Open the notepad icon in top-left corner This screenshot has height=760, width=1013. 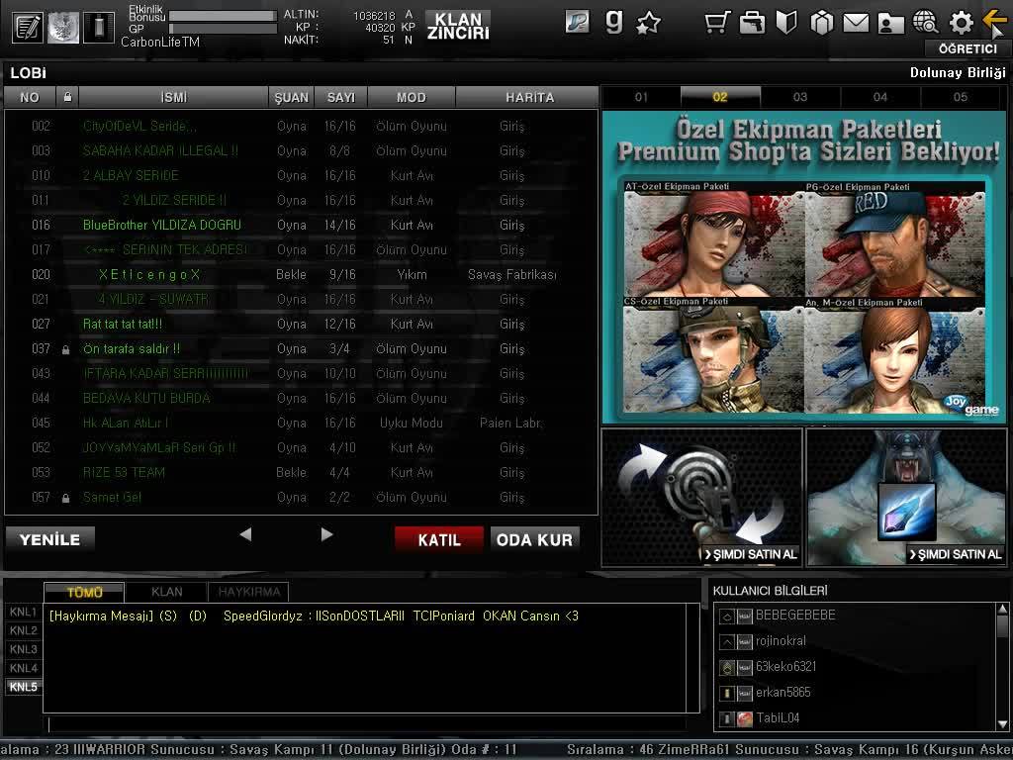(28, 27)
